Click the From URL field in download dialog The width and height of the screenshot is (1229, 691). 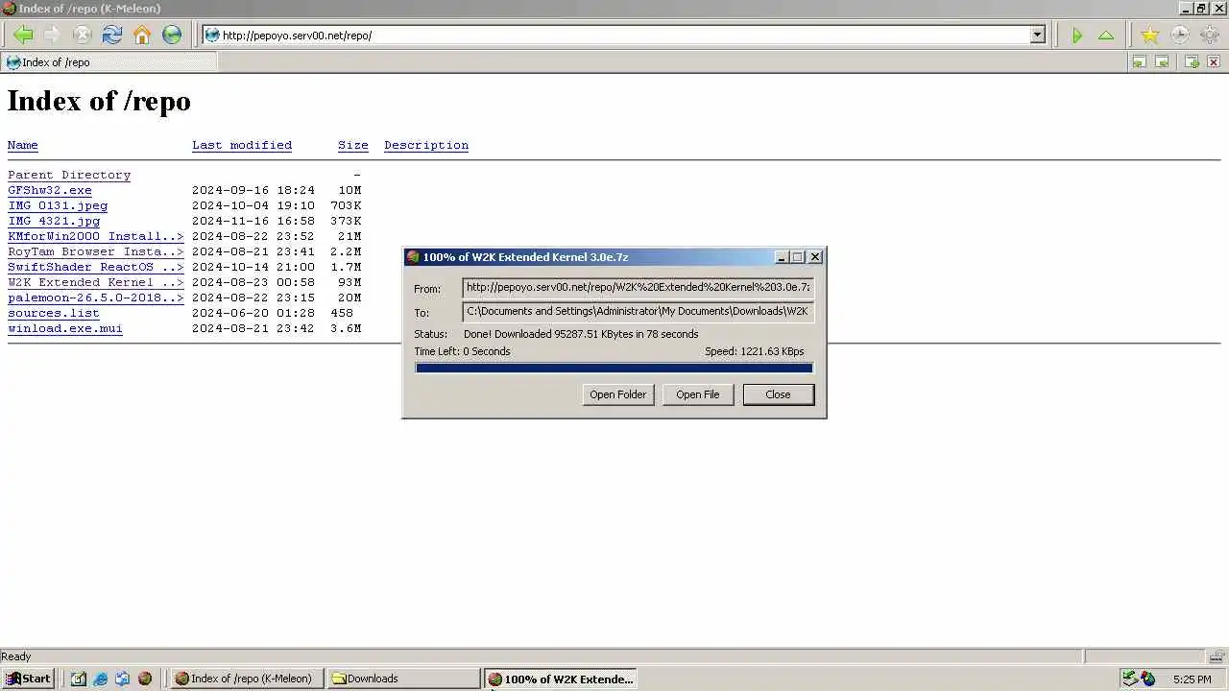point(639,288)
